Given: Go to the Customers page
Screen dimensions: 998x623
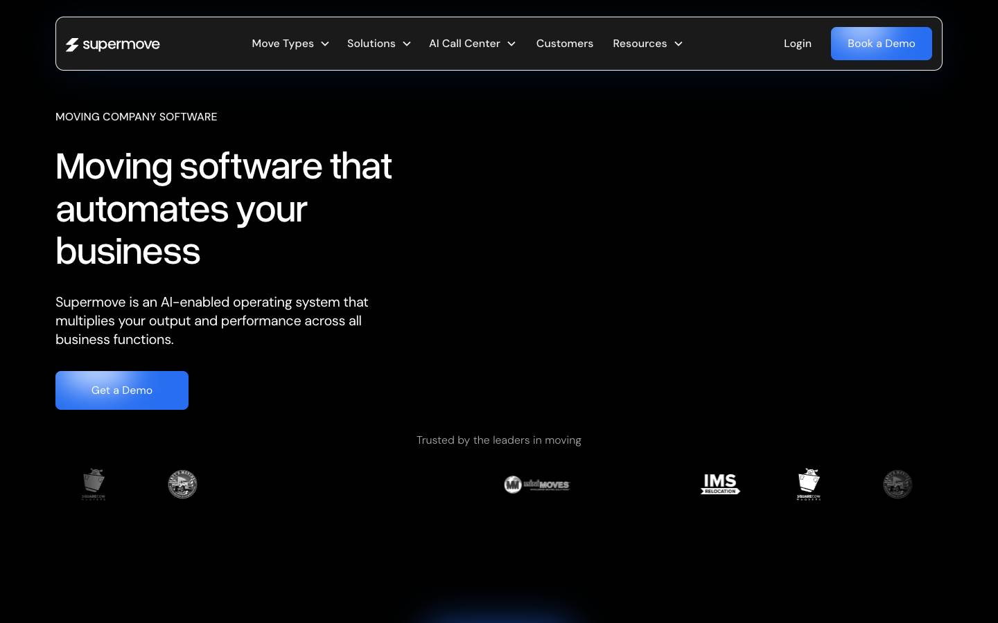Looking at the screenshot, I should click(565, 44).
